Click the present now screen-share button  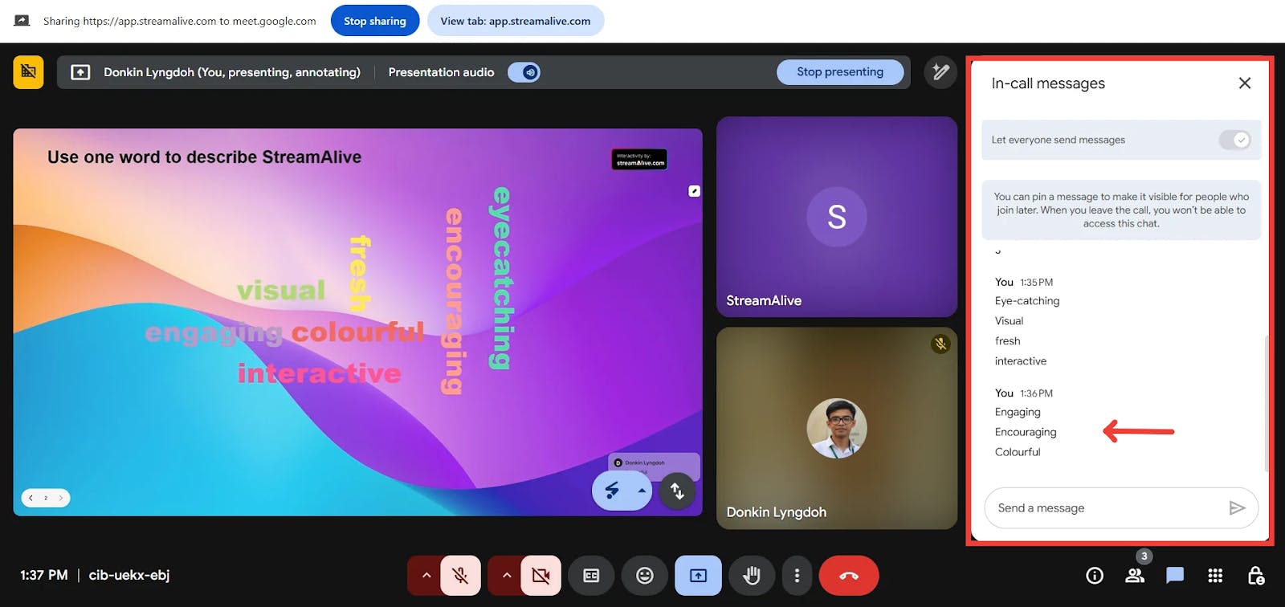click(x=698, y=576)
